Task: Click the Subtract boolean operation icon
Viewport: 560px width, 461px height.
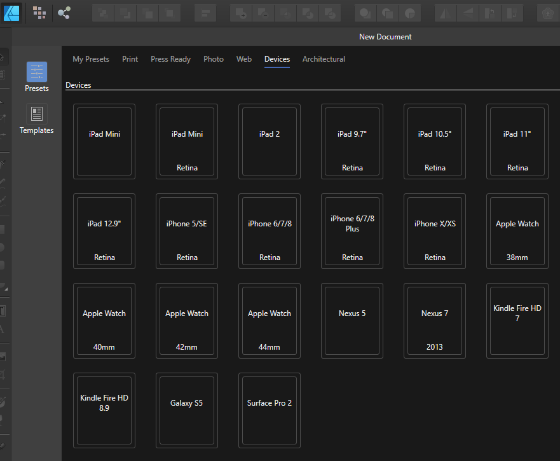Action: point(263,13)
